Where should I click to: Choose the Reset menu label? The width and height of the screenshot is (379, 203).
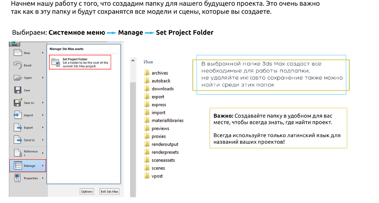click(28, 66)
